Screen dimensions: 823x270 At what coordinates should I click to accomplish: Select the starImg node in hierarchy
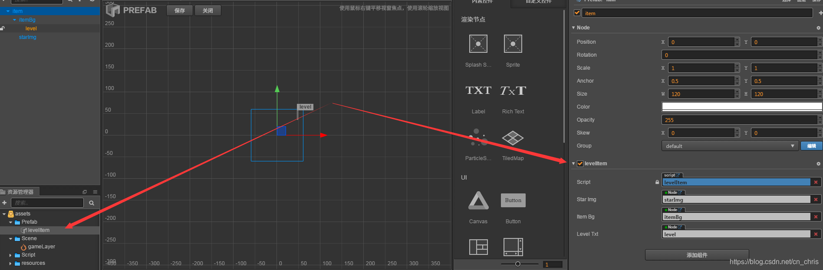click(x=27, y=37)
